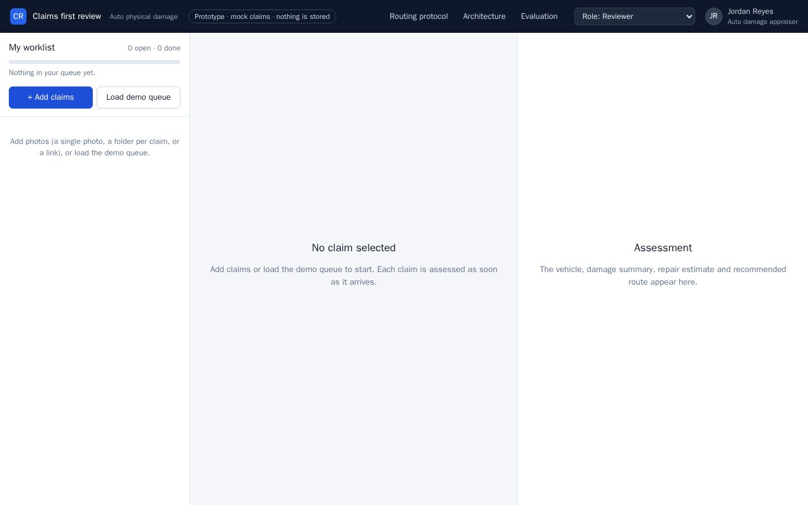808x505 pixels.
Task: Click the JR user avatar
Action: coord(714,16)
